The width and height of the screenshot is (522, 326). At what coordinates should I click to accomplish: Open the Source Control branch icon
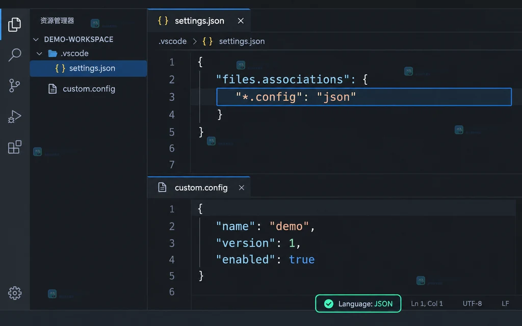pyautogui.click(x=14, y=86)
